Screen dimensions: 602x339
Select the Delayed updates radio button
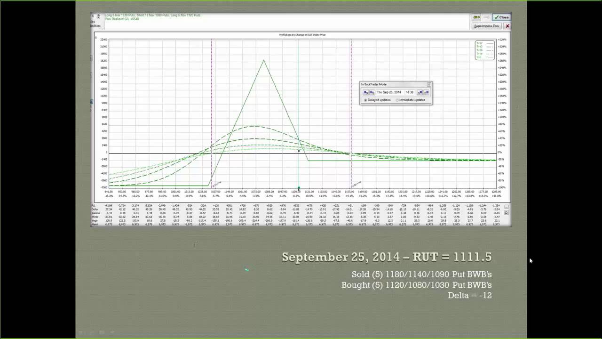(365, 100)
